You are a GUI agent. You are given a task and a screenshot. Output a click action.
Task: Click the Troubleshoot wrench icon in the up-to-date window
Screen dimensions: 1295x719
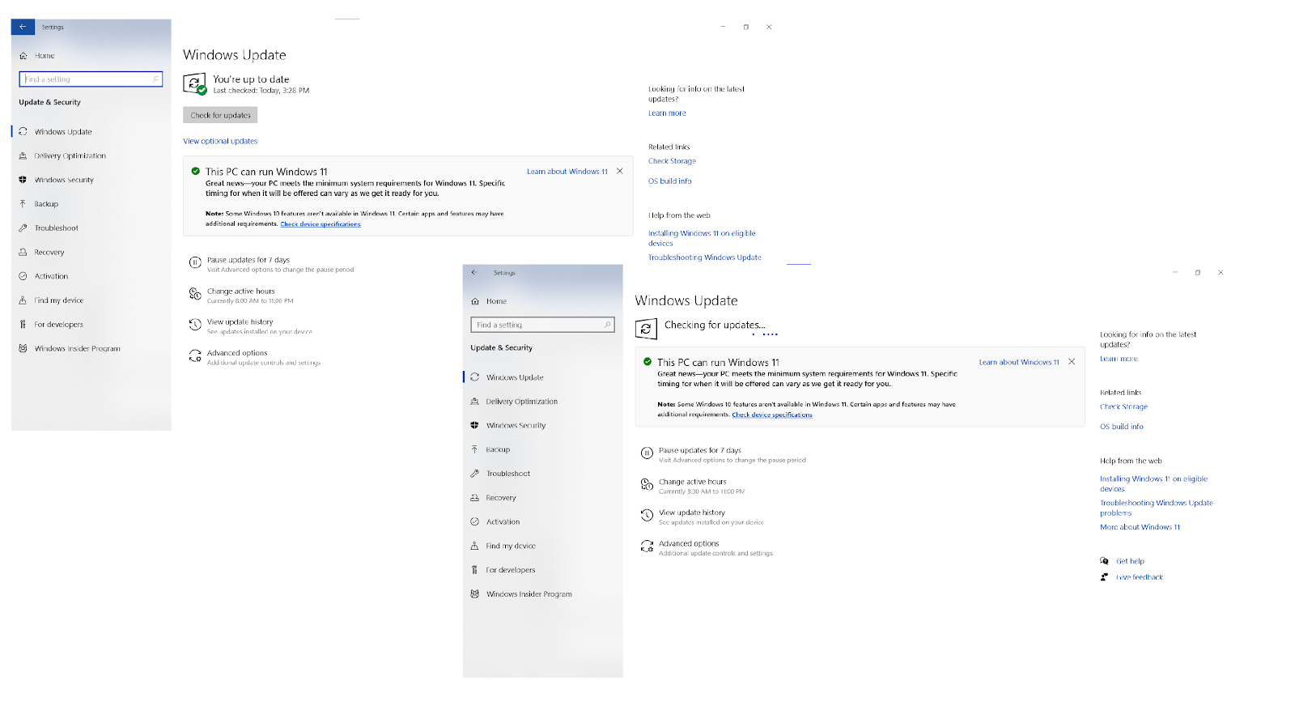[x=23, y=228]
